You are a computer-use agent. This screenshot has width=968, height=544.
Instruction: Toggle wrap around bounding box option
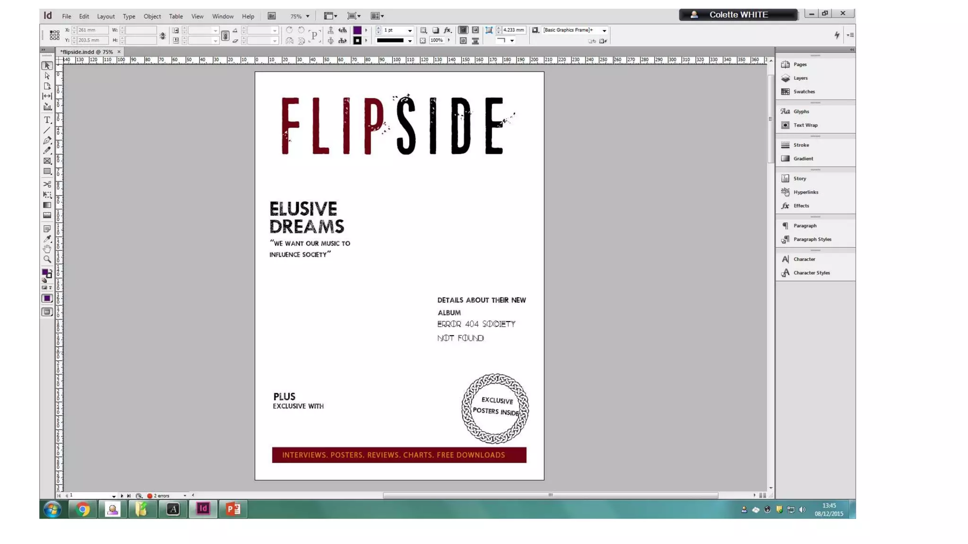pyautogui.click(x=475, y=30)
